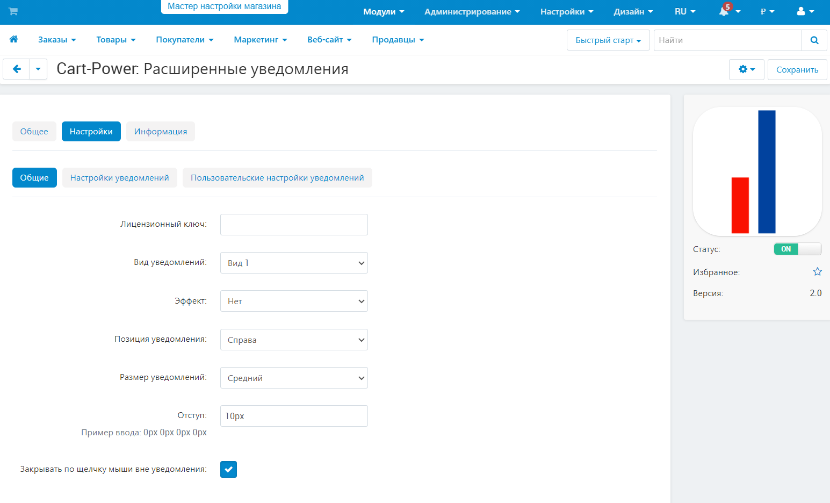The image size is (830, 503).
Task: Toggle the add-on status ON switch
Action: click(798, 249)
